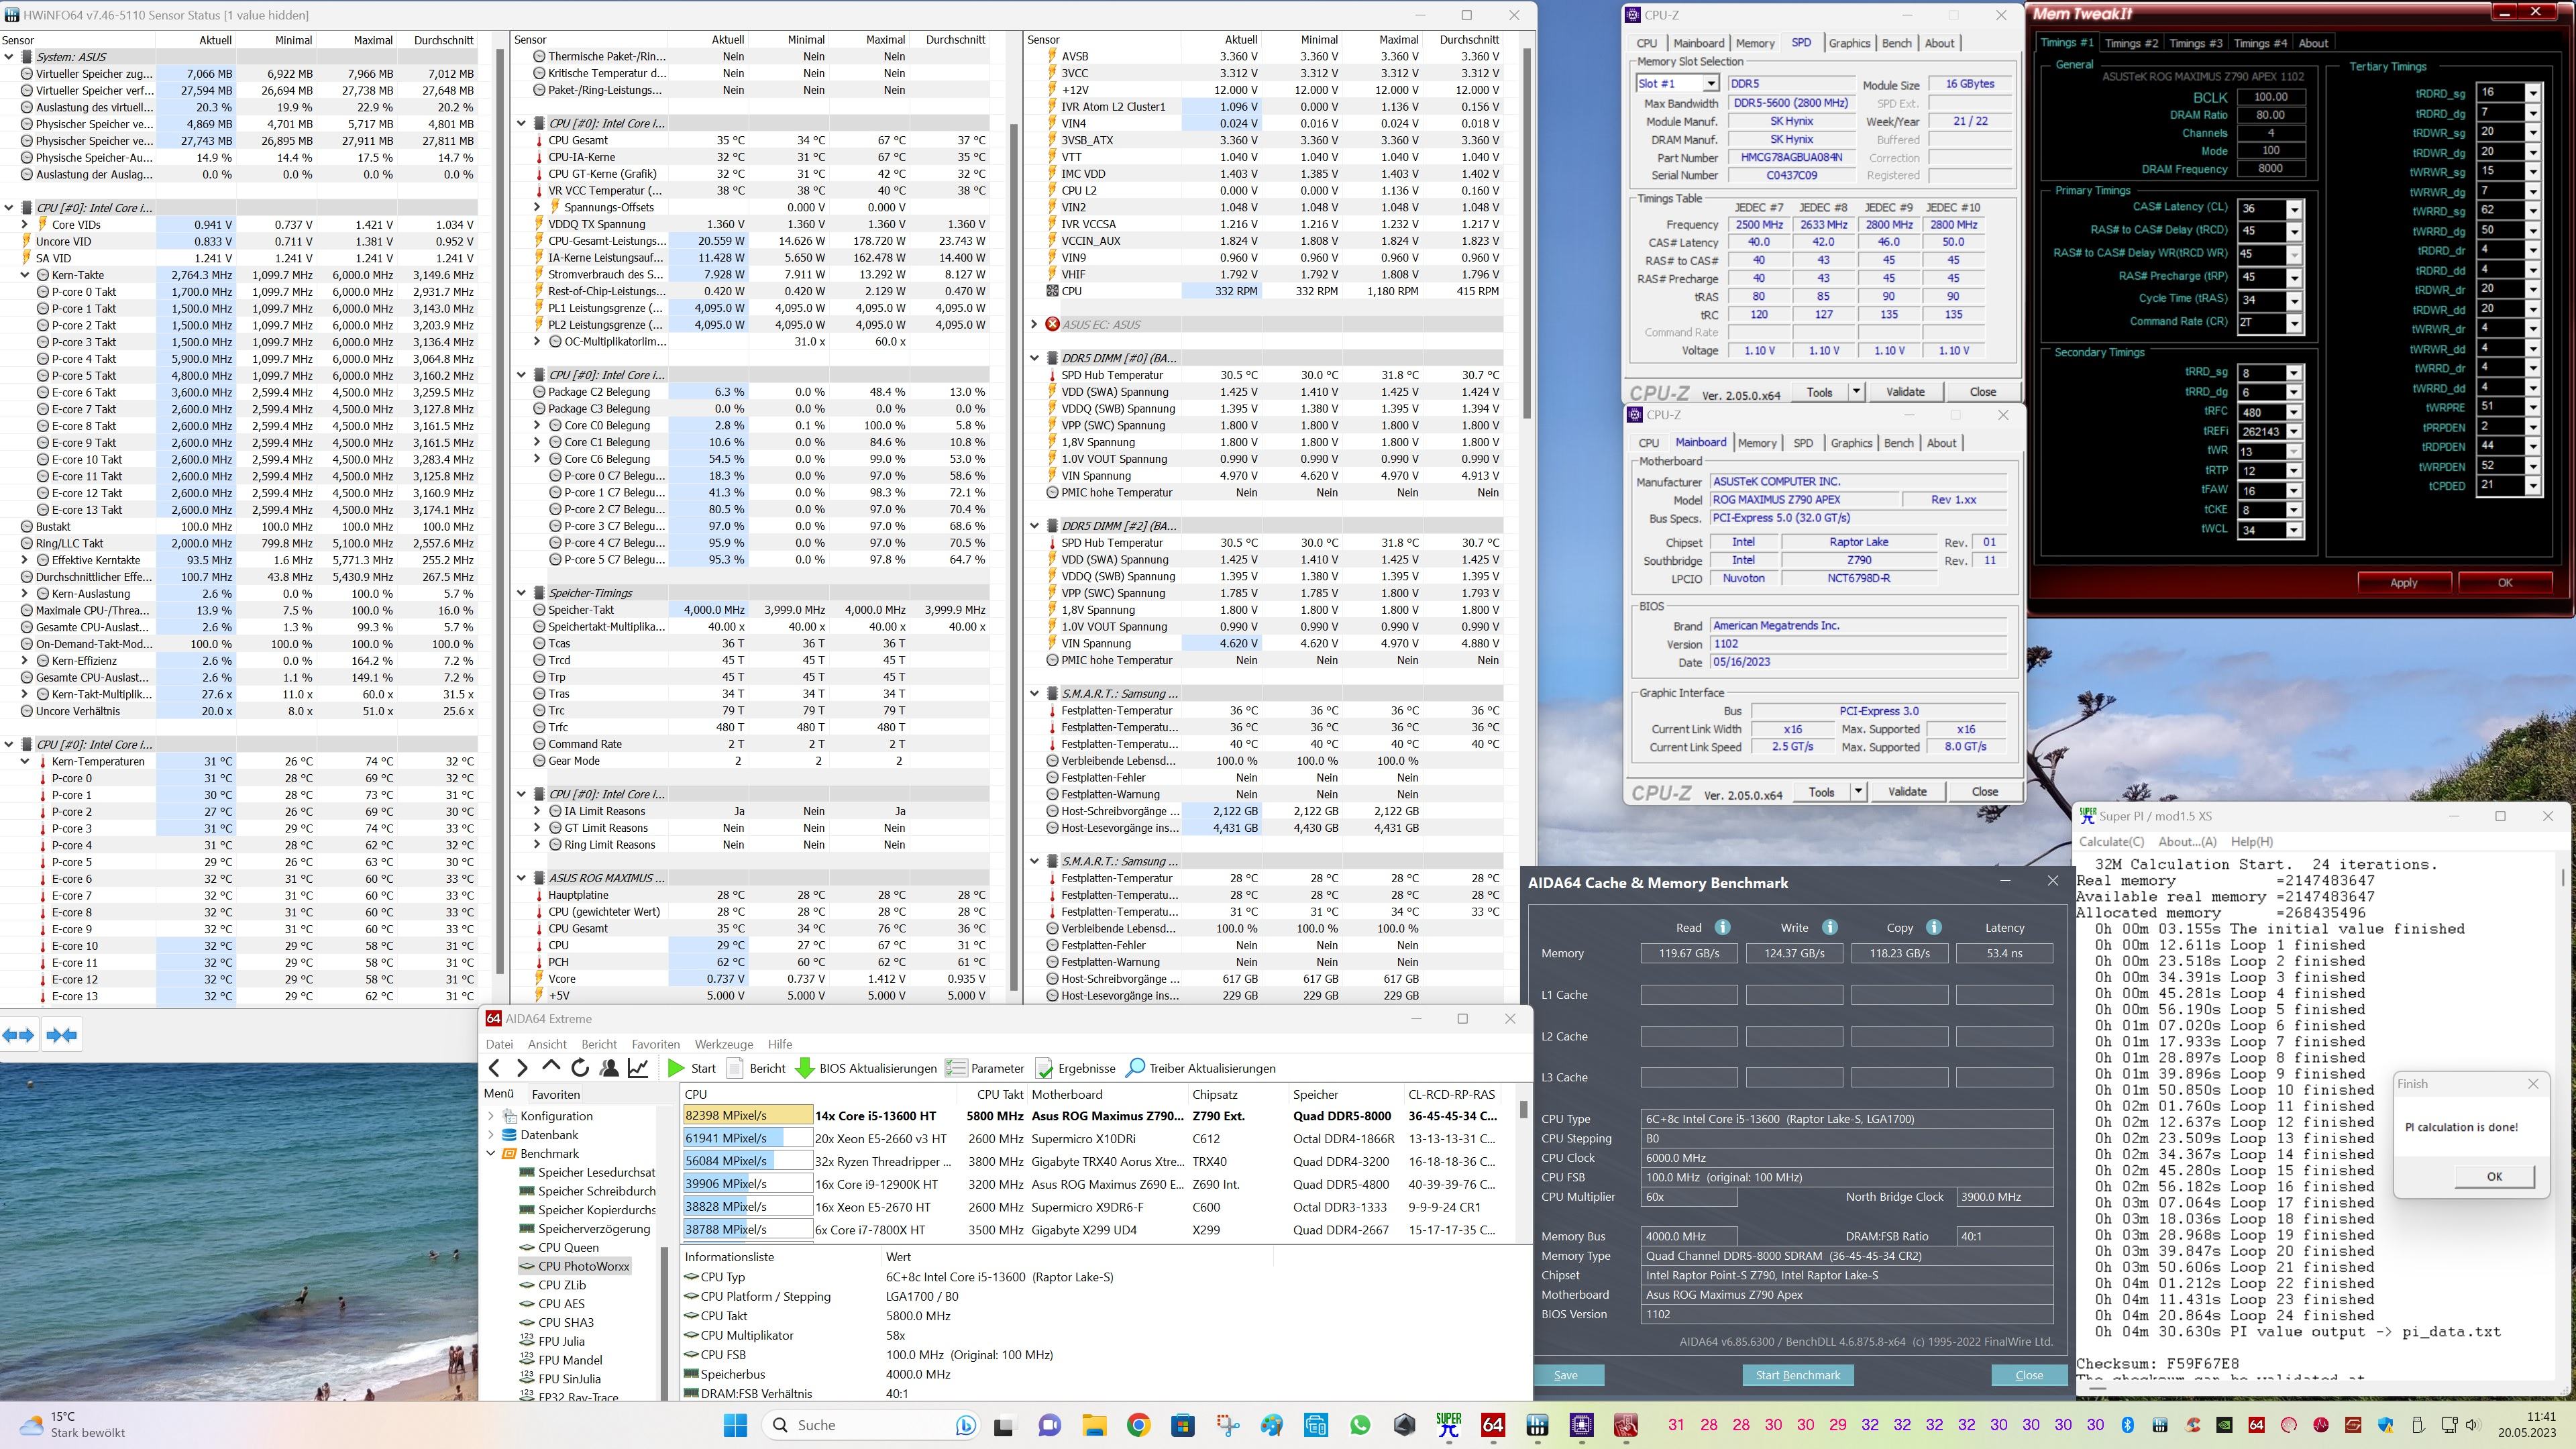Click AIDA64 refresh toolbar icon
The image size is (2576, 1449).
(x=580, y=1068)
